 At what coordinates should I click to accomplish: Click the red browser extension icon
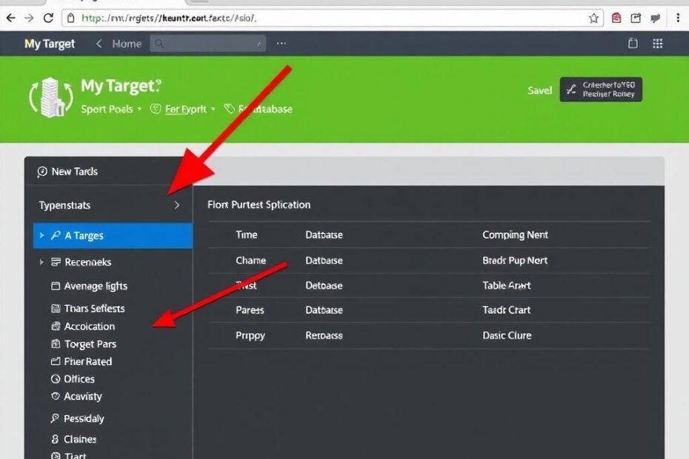(x=616, y=18)
